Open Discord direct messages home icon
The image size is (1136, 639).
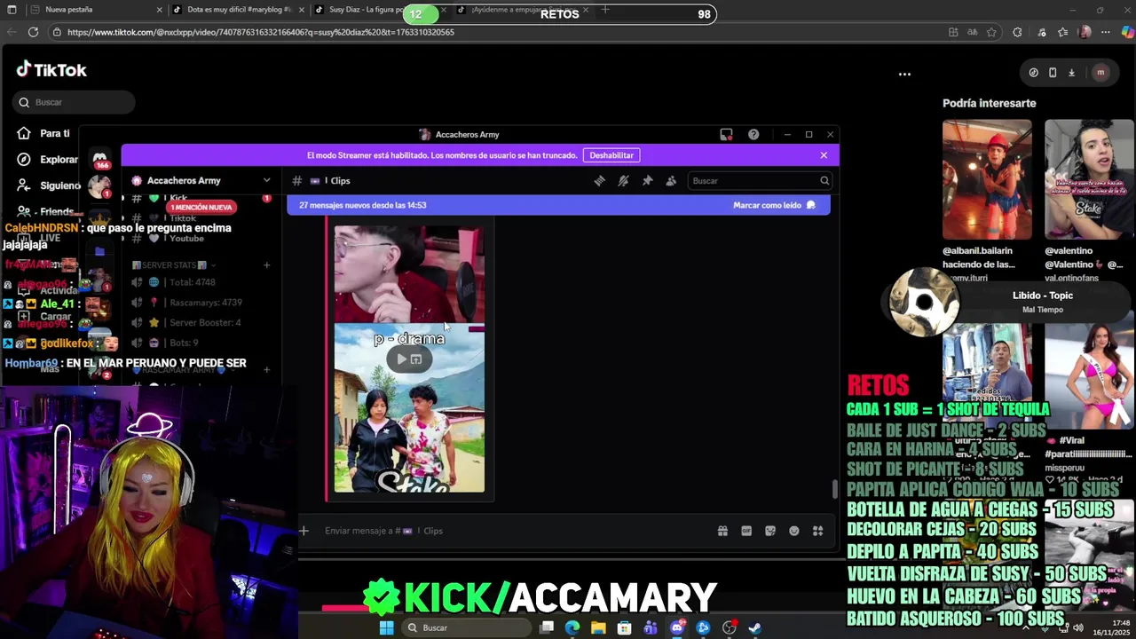100,158
